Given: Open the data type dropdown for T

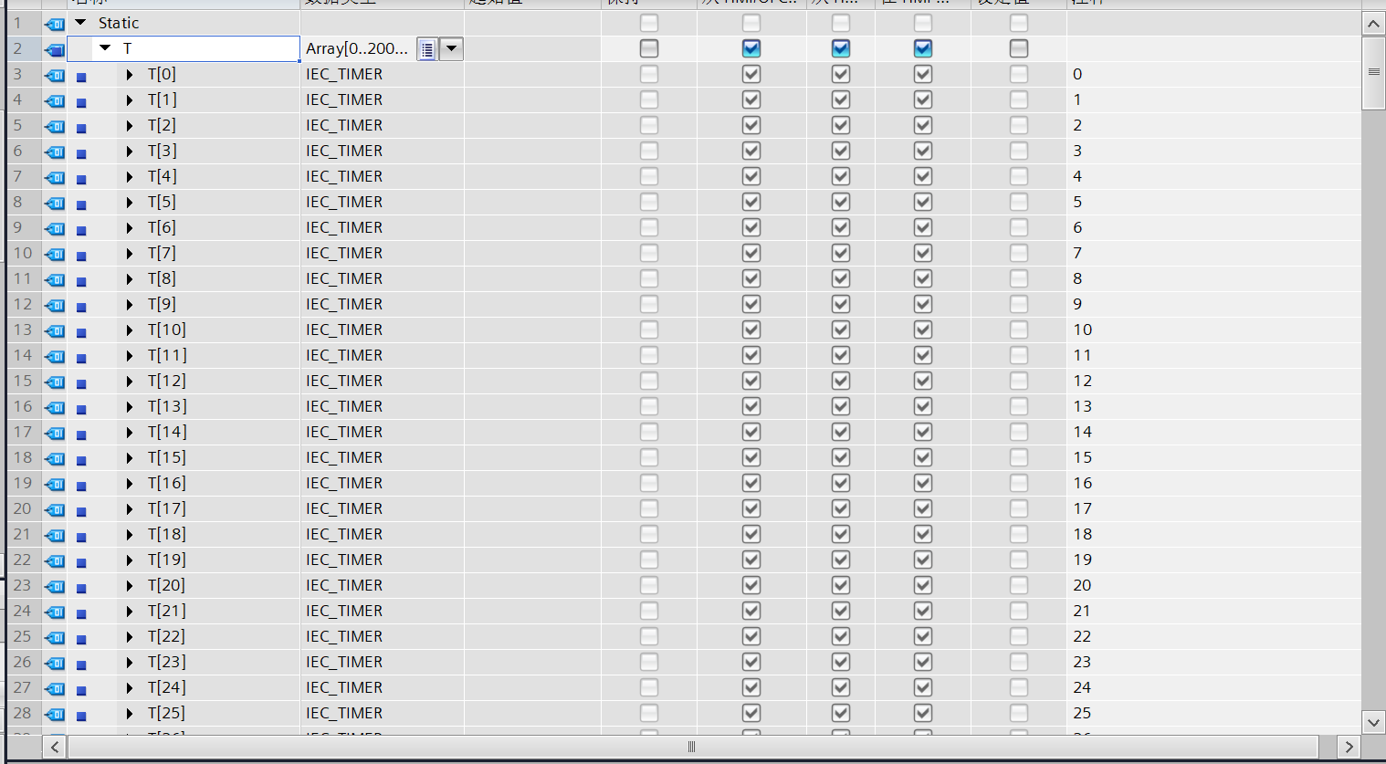Looking at the screenshot, I should 452,49.
